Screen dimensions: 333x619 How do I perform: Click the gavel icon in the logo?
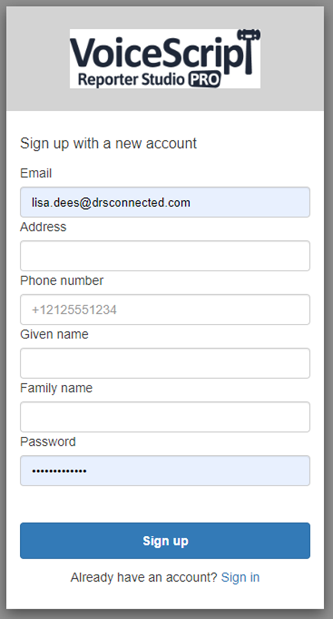(x=249, y=51)
